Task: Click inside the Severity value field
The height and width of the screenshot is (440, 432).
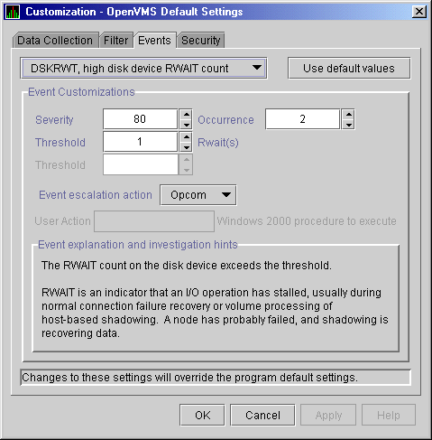Action: pyautogui.click(x=140, y=119)
